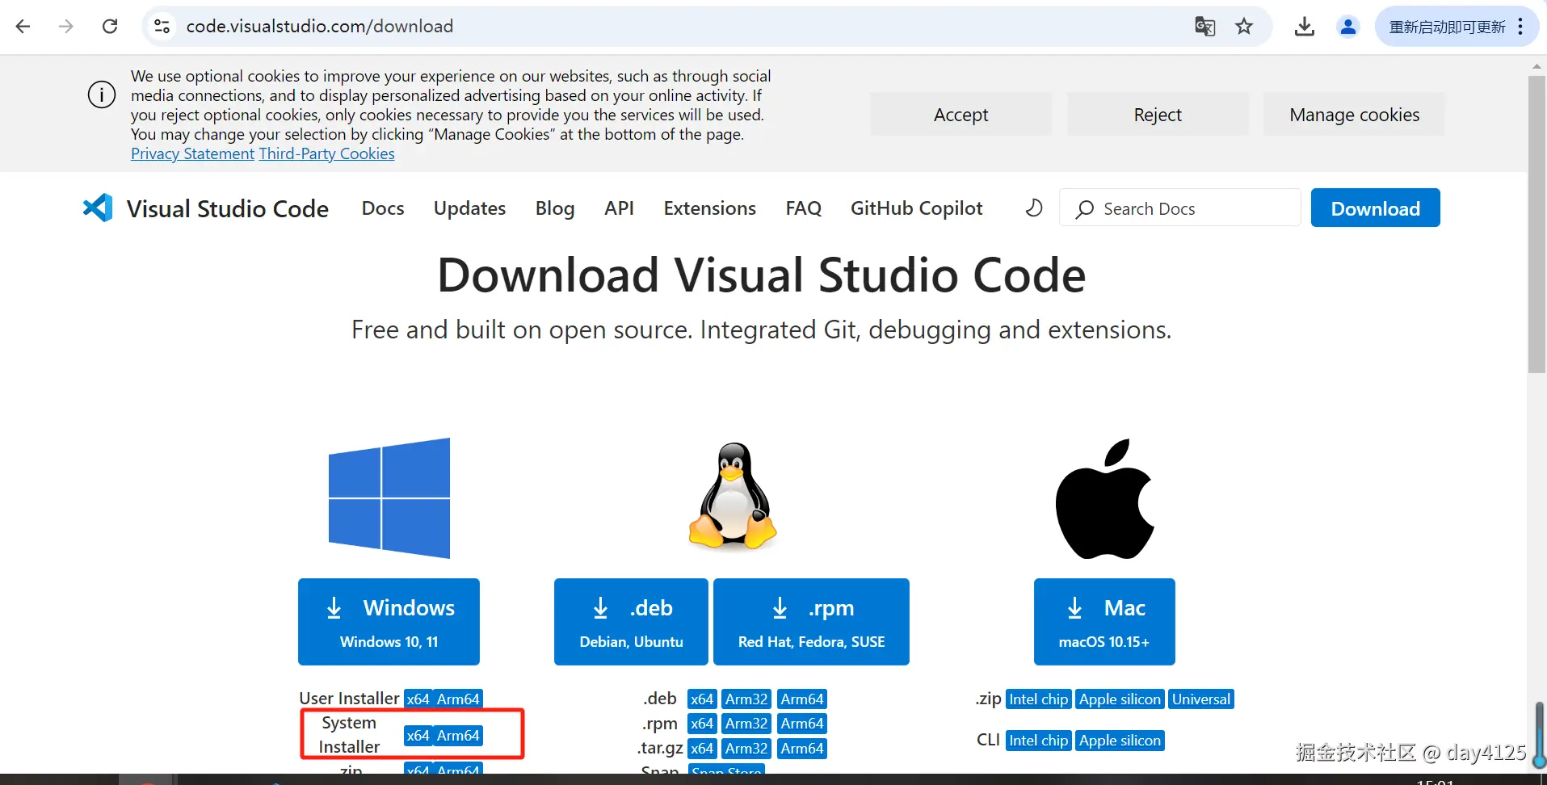Viewport: 1547px width, 785px height.
Task: Download Mac CLI Apple silicon build
Action: (x=1120, y=741)
